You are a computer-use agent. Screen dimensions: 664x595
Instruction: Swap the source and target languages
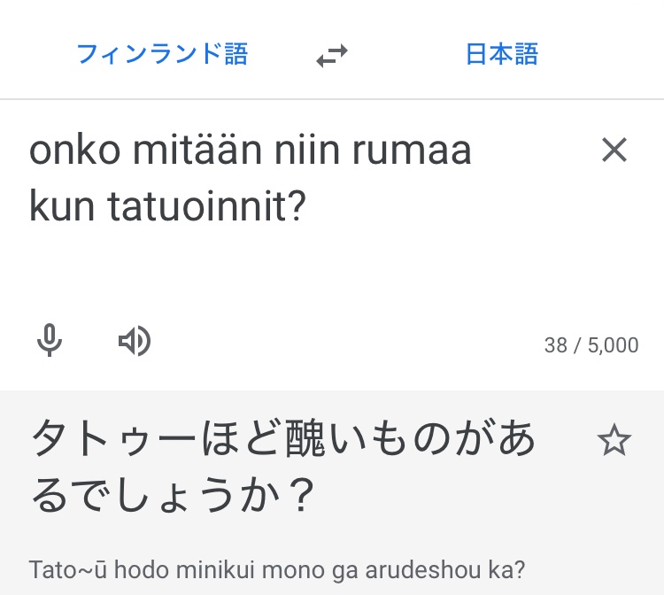332,57
